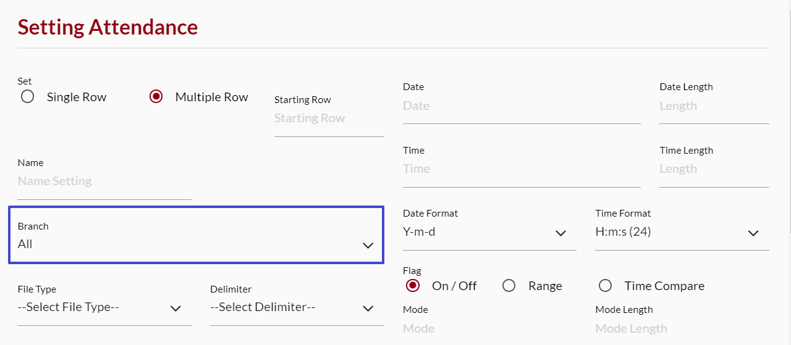Click the Setting Attendance heading
Viewport: 791px width, 345px height.
(108, 27)
